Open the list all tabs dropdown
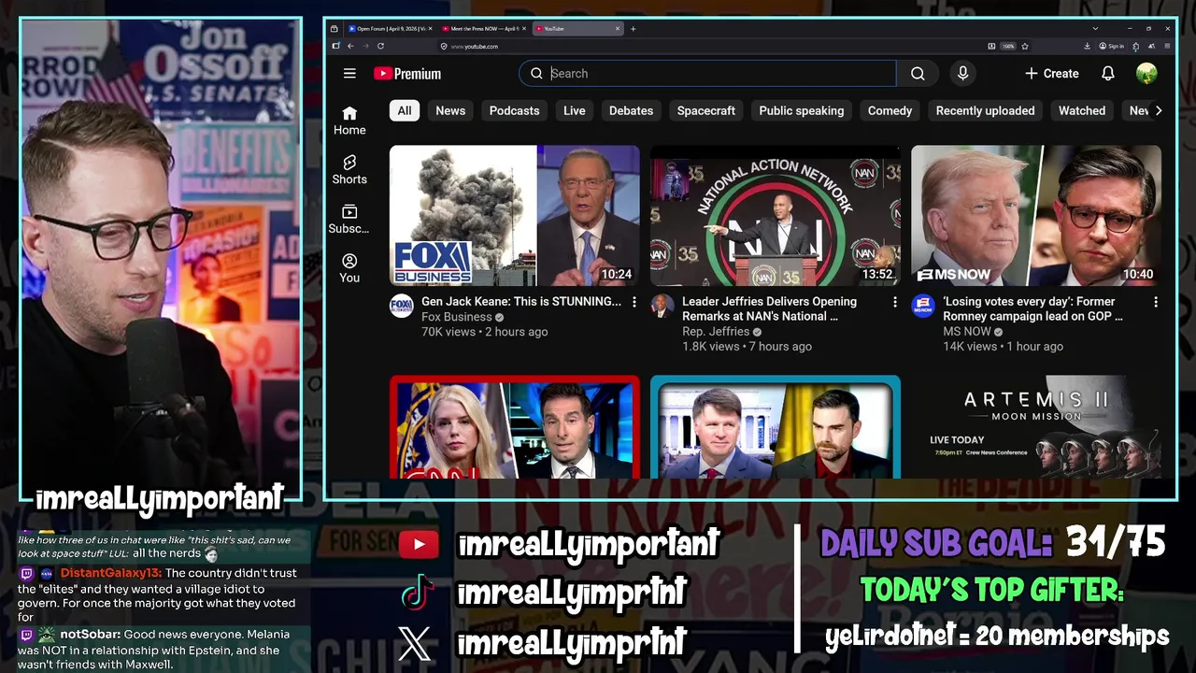This screenshot has width=1196, height=673. [x=1096, y=29]
